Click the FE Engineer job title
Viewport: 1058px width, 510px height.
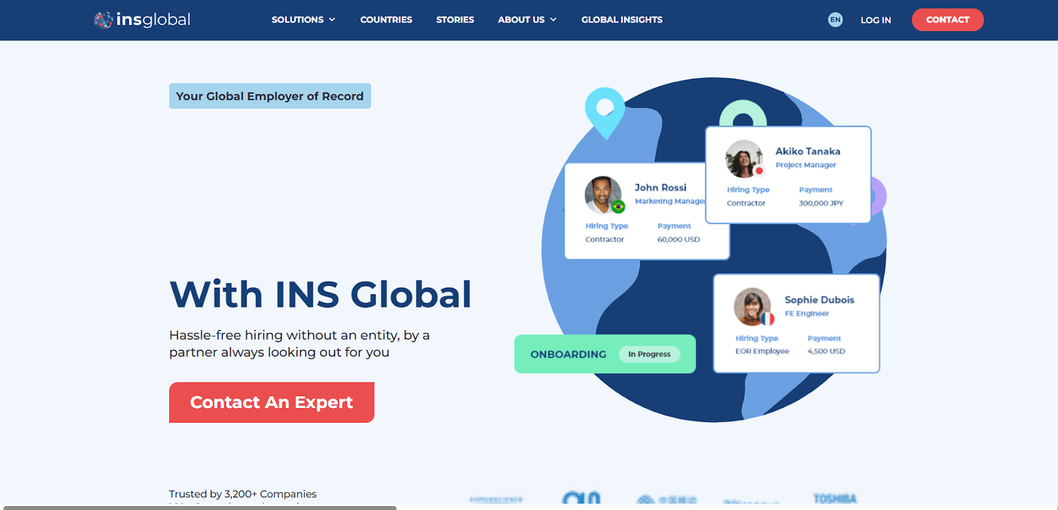(x=807, y=314)
